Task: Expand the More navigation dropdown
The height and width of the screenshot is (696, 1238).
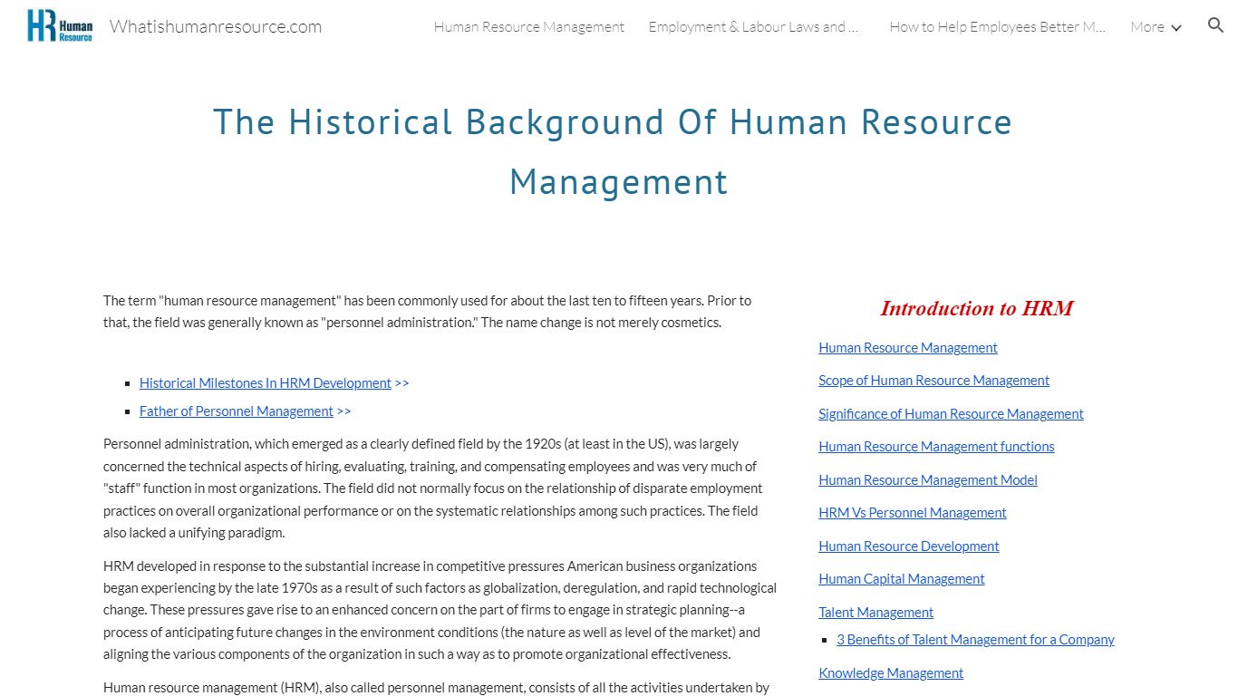Action: (x=1156, y=27)
